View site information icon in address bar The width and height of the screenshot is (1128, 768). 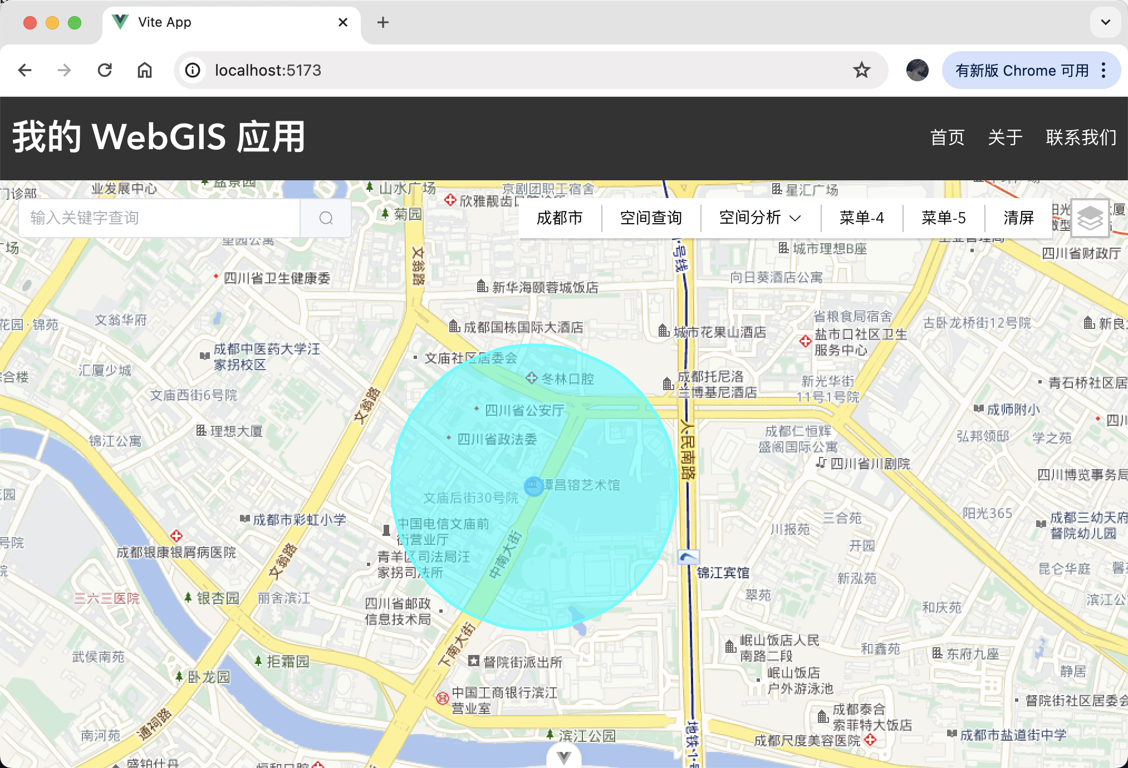193,70
